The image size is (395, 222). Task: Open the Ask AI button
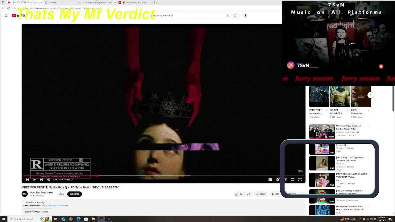click(x=275, y=194)
